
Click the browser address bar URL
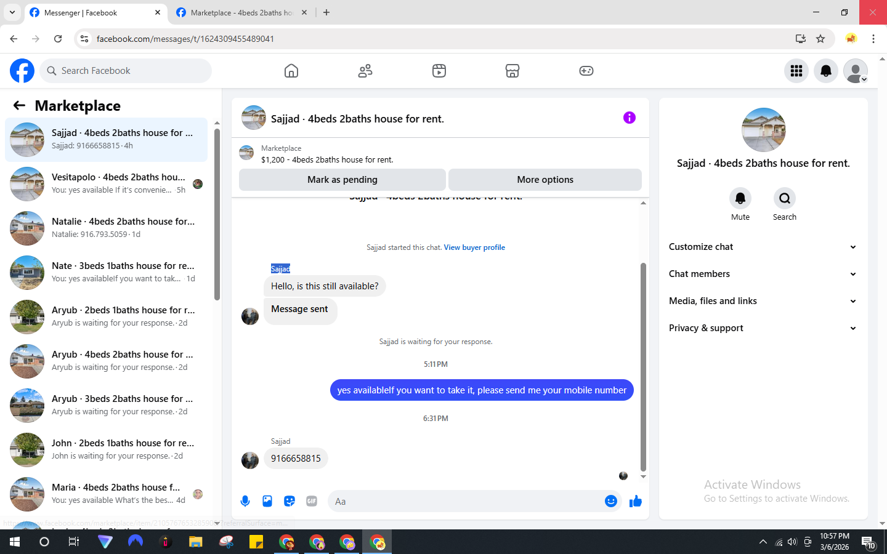tap(185, 39)
